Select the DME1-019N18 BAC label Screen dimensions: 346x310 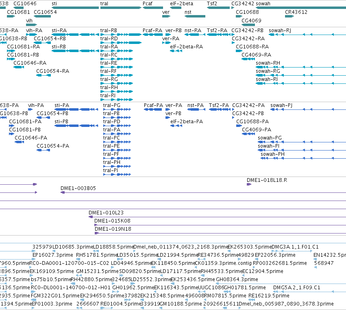pyautogui.click(x=113, y=229)
